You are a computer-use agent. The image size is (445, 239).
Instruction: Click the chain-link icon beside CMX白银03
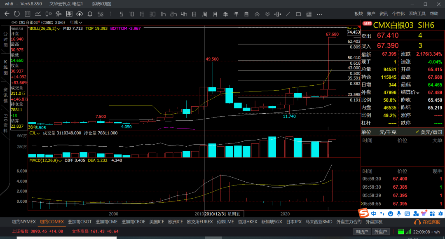click(x=14, y=22)
